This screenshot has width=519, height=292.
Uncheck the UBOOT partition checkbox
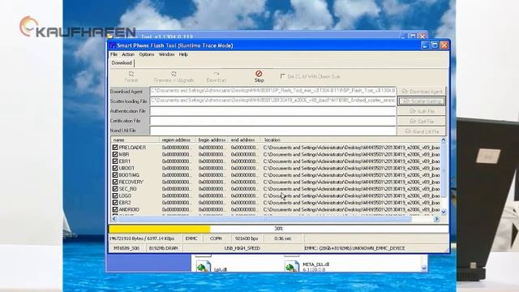[115, 168]
